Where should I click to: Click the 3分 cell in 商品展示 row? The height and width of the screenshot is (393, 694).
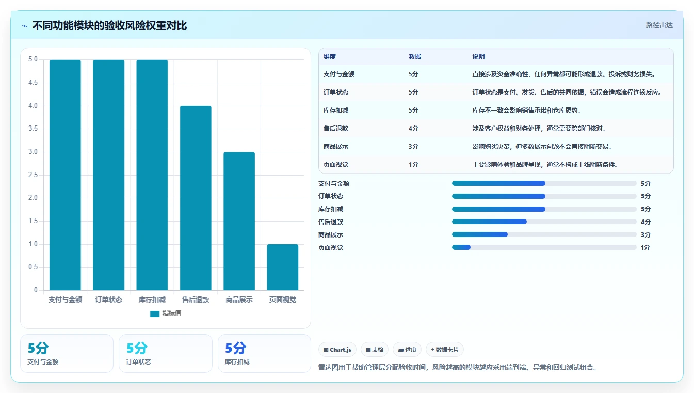pyautogui.click(x=413, y=147)
